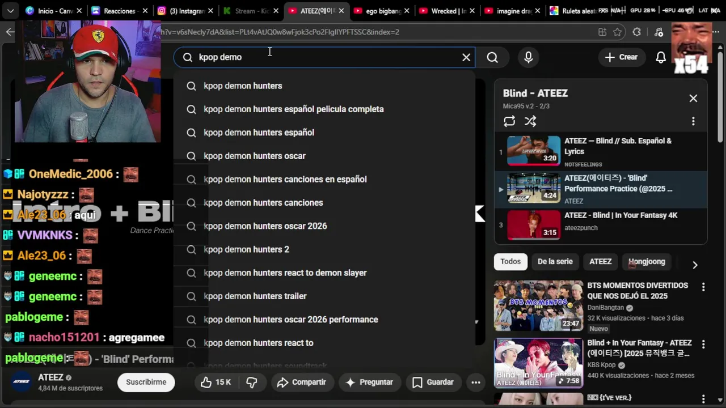The width and height of the screenshot is (726, 408).
Task: Play 'ATEEZ - Blind | In Your Fantasy 4K'
Action: [601, 225]
